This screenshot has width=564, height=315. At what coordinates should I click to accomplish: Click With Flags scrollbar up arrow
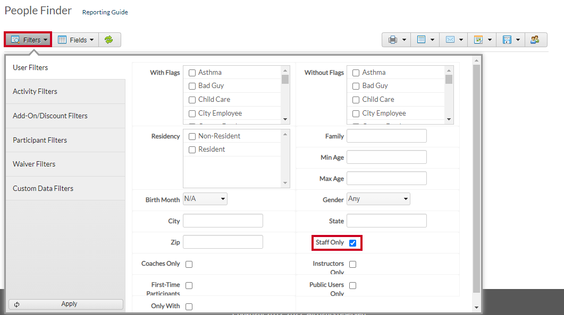(285, 71)
